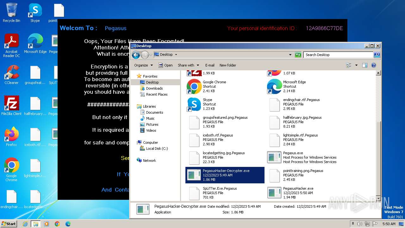Click the taskbar clock showing 5:50 AM
This screenshot has width=405, height=228.
coord(389,224)
